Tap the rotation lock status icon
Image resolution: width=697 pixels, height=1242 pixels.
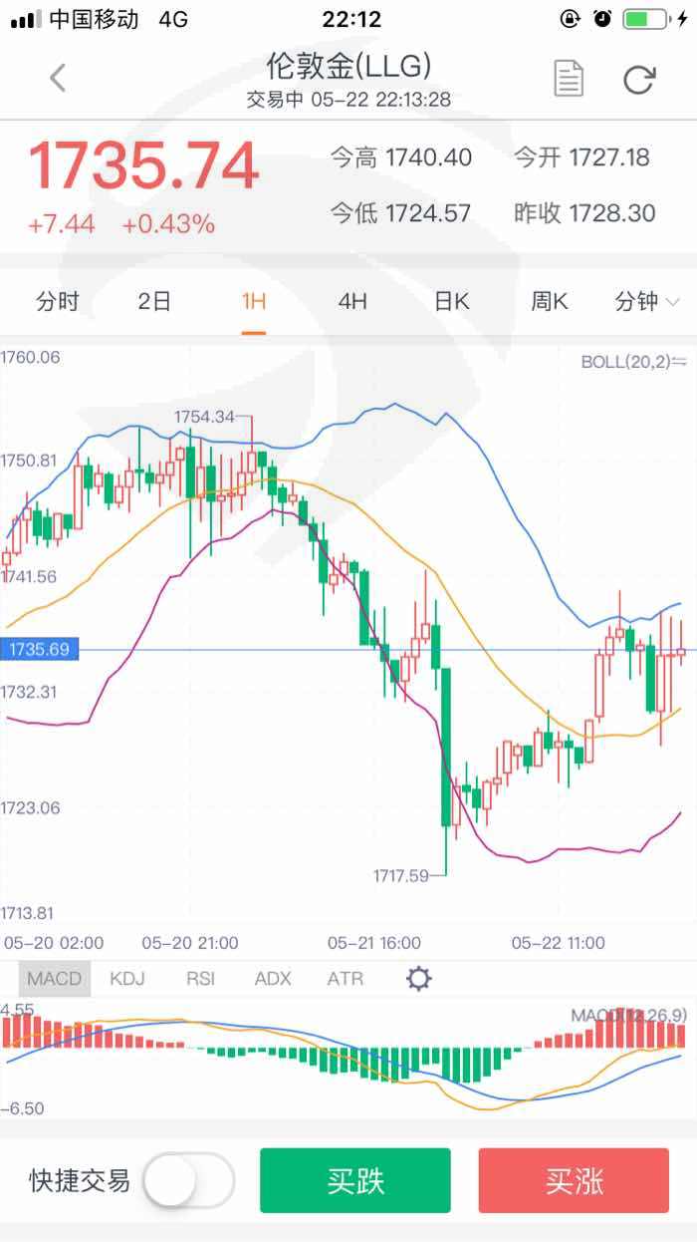[x=571, y=19]
